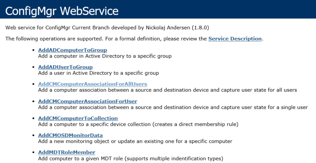The height and width of the screenshot is (163, 316).
Task: Click the "capture user state for all users" description
Action: click(x=167, y=90)
